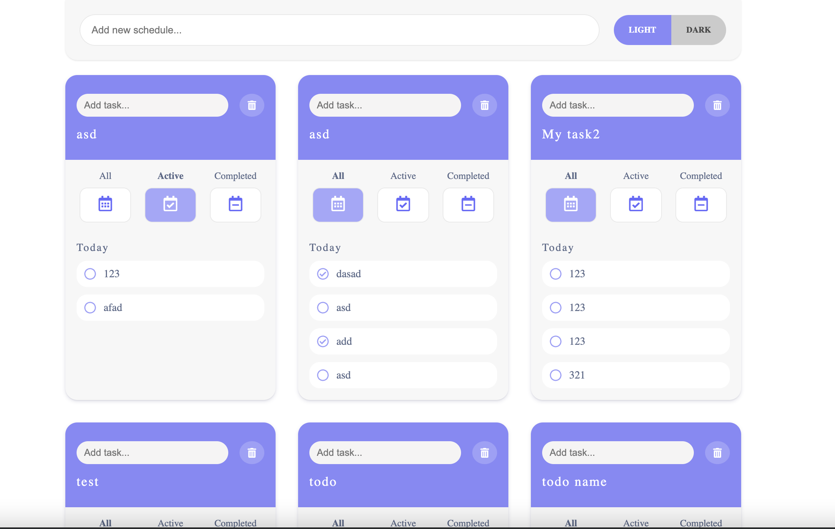Uncheck the add task circle
This screenshot has height=529, width=835.
(x=323, y=341)
